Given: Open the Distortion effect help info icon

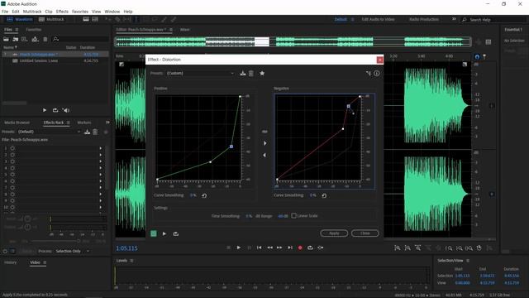Looking at the screenshot, I should pyautogui.click(x=377, y=74).
